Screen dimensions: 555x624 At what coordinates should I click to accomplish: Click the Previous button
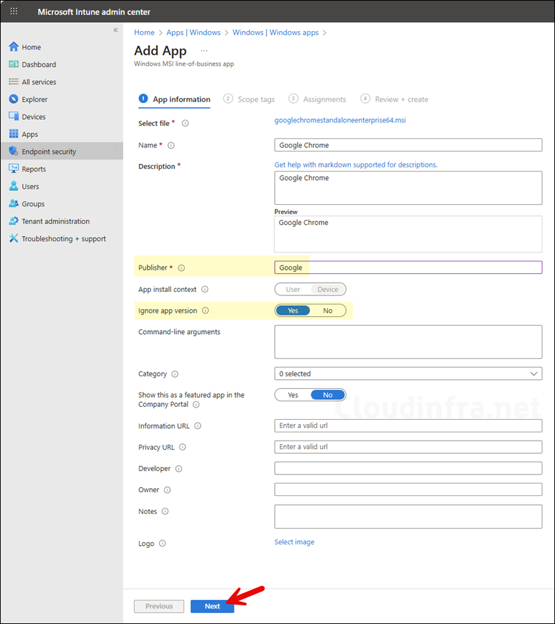pos(159,606)
